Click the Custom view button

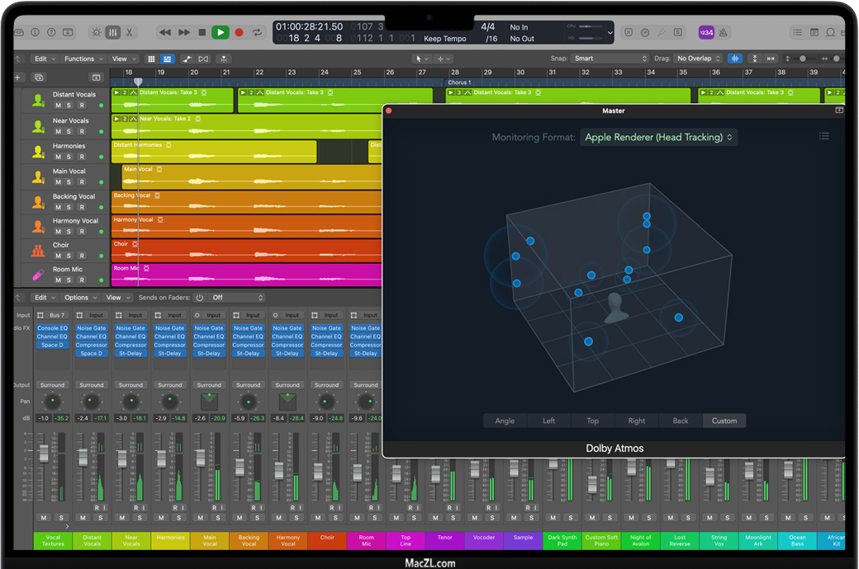pos(724,421)
